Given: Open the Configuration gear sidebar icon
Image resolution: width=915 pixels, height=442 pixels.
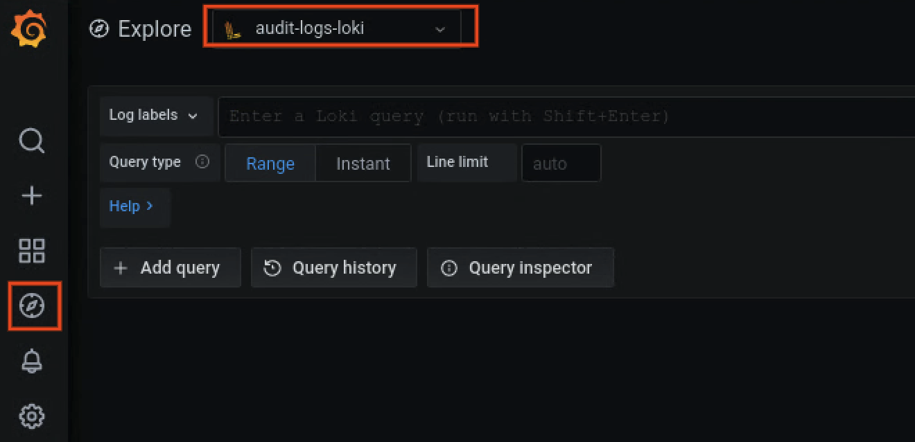Looking at the screenshot, I should (31, 416).
